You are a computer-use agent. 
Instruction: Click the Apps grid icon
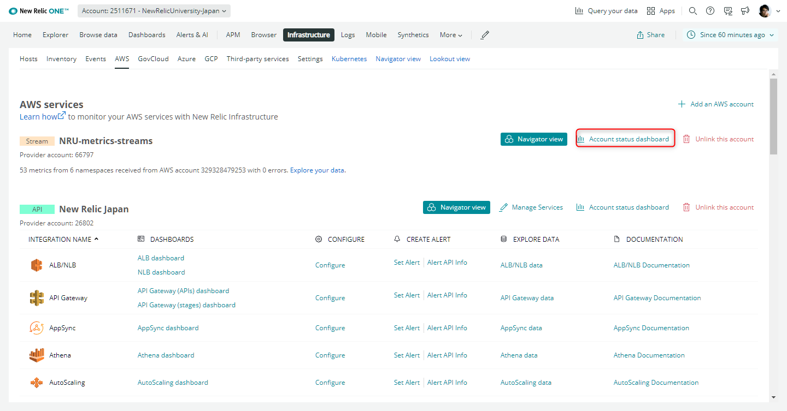point(651,11)
